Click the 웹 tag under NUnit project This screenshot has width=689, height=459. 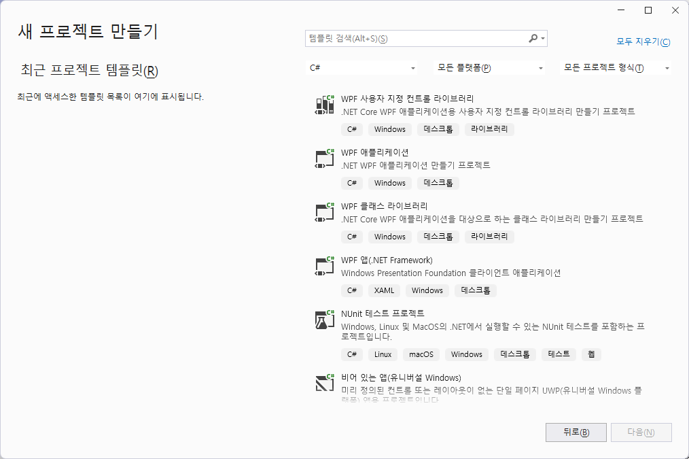591,354
